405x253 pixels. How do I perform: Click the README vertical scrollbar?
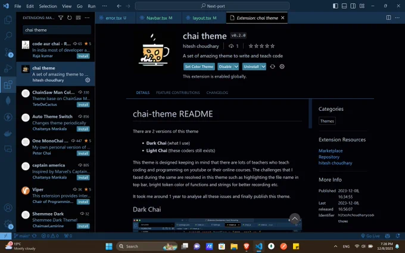click(310, 114)
